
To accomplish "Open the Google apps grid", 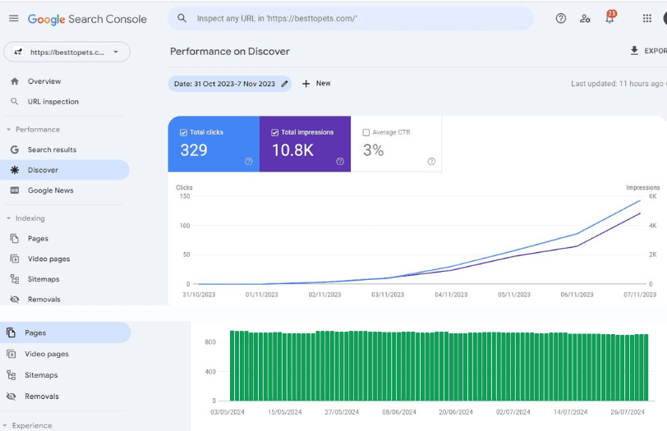I will [647, 18].
